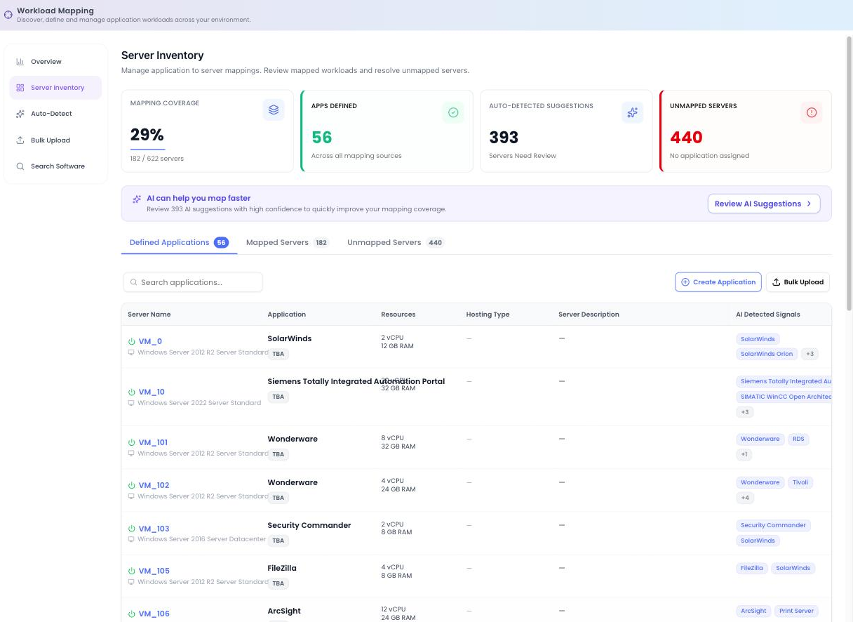
Task: Click the SolarWinds Orion signal chip
Action: tap(767, 354)
